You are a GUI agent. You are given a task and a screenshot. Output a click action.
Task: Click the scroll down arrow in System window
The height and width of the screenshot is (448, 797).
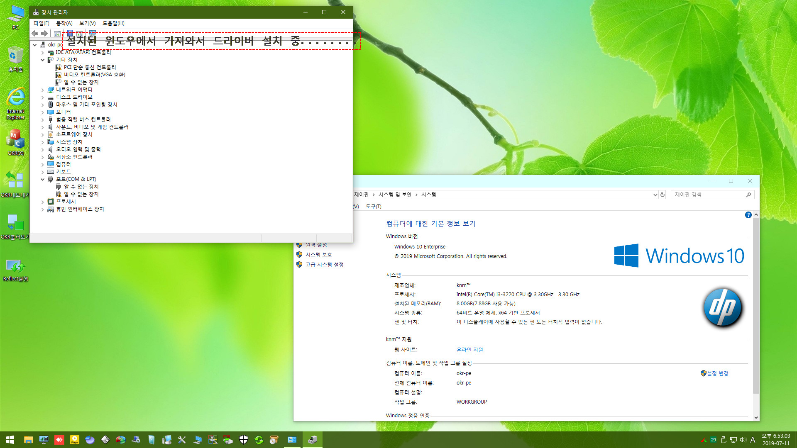point(756,418)
